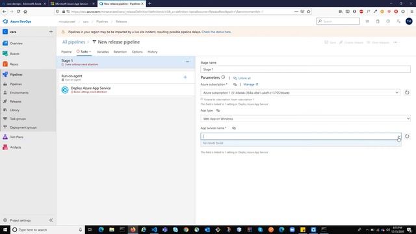Refresh the Azure subscription list

407,92
